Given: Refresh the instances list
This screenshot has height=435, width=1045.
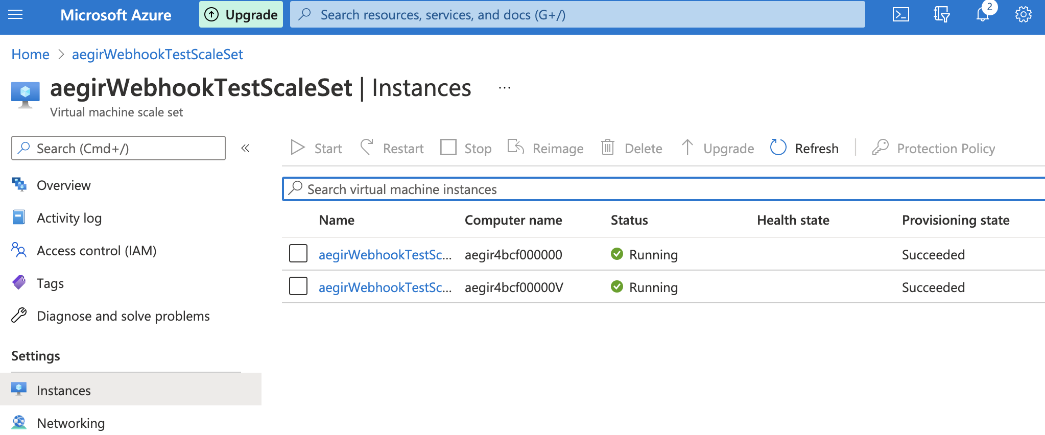Looking at the screenshot, I should [804, 148].
